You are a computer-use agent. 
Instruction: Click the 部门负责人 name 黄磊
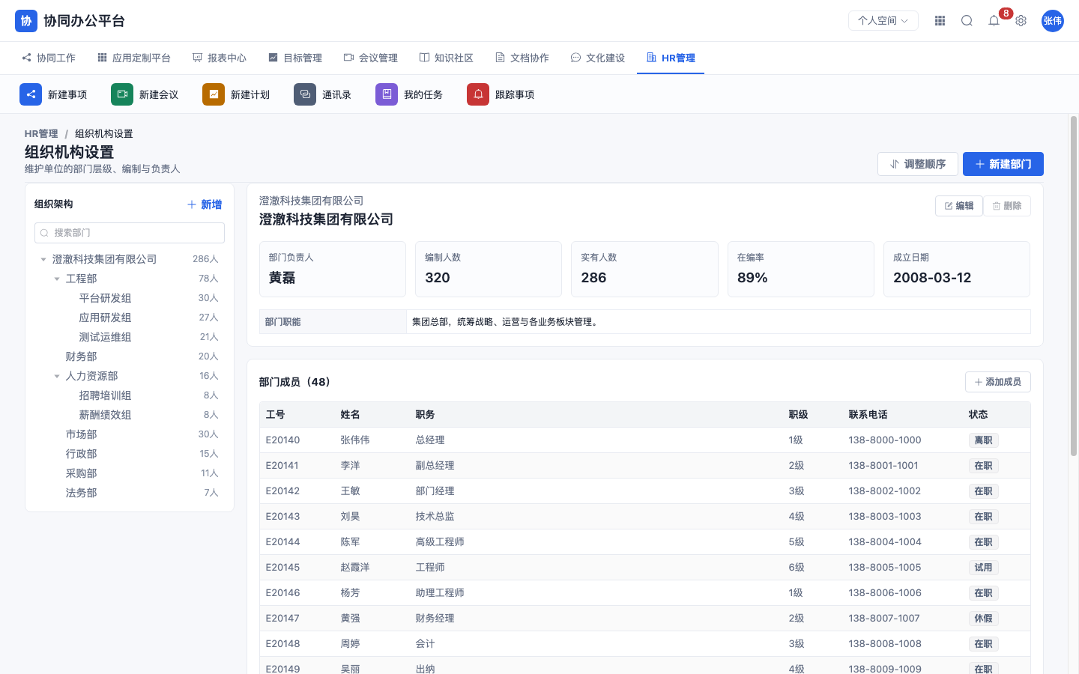click(x=282, y=278)
